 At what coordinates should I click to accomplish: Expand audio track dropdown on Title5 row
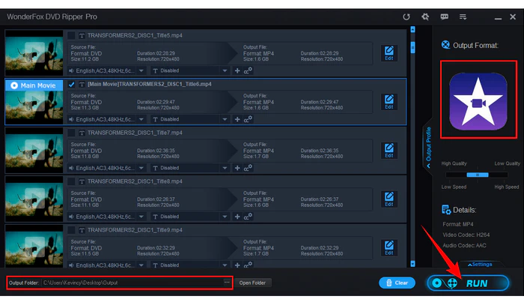point(141,70)
